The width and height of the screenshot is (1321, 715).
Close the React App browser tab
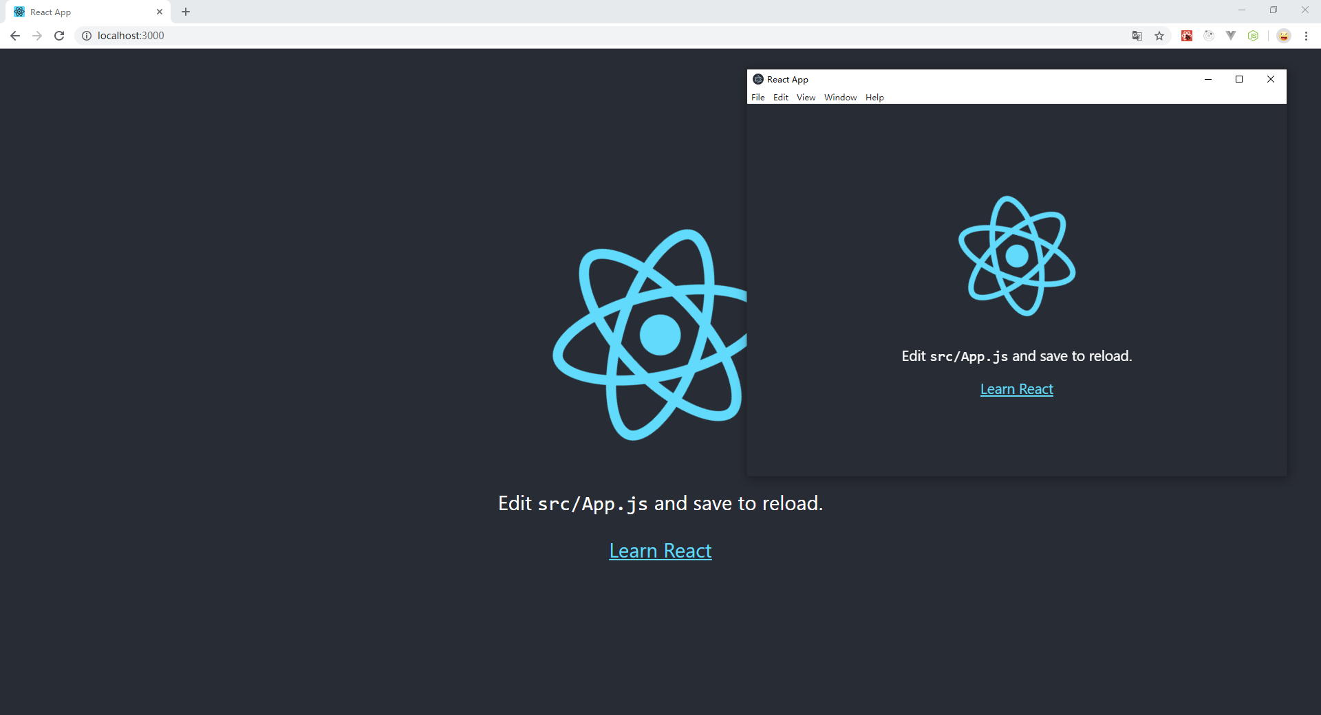click(160, 12)
